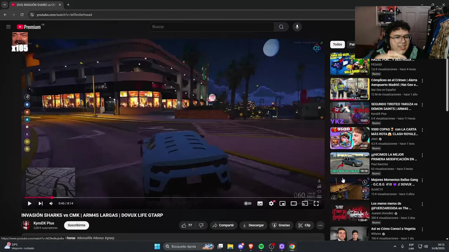The image size is (449, 252).
Task: Open volume control in system tray
Action: click(x=426, y=246)
